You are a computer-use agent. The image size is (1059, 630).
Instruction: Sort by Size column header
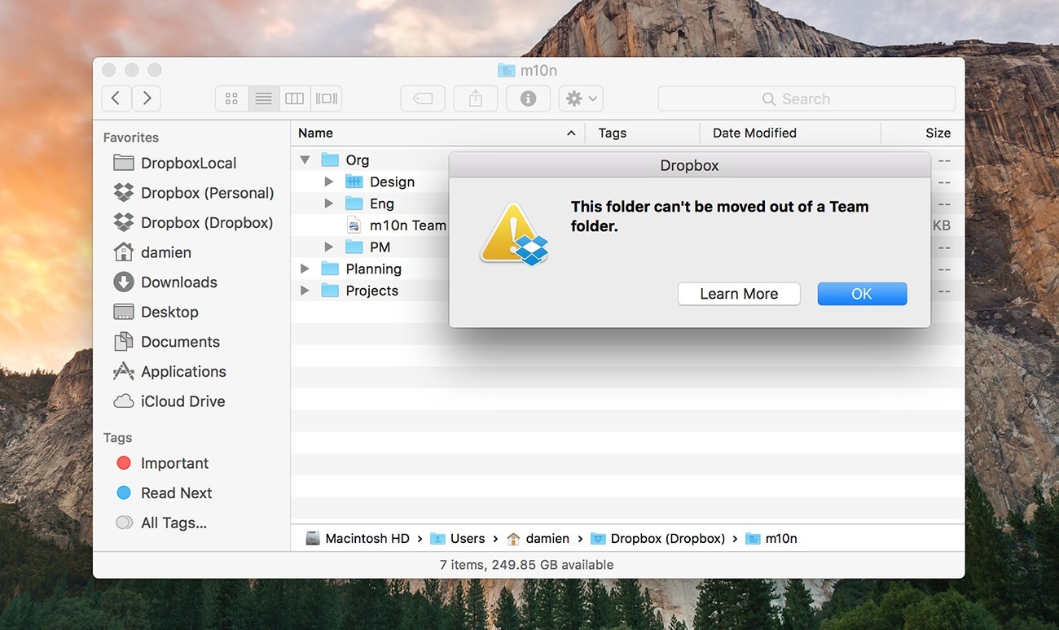pyautogui.click(x=922, y=133)
